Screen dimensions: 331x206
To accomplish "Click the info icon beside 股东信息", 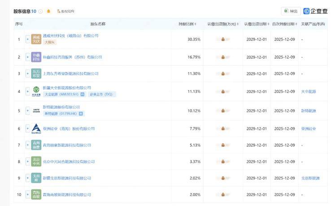I will pos(41,11).
